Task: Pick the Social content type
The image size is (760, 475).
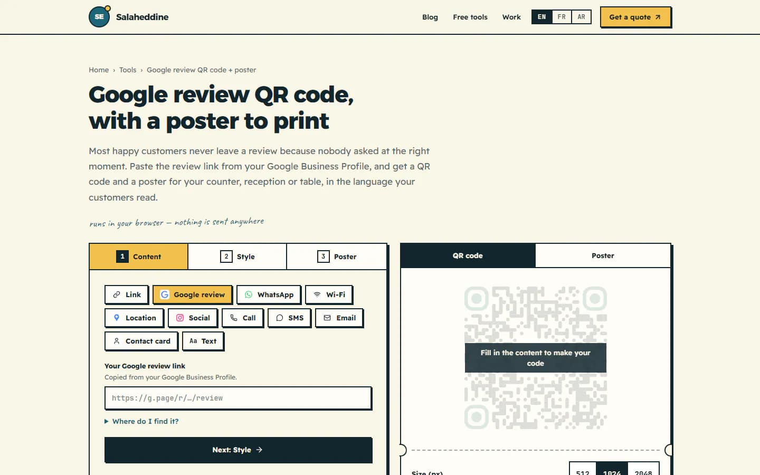Action: click(193, 318)
